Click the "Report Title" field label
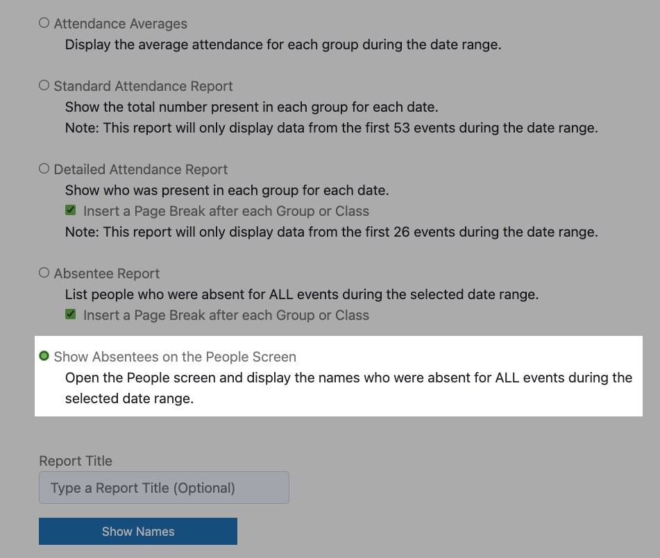This screenshot has width=660, height=558. coord(76,462)
